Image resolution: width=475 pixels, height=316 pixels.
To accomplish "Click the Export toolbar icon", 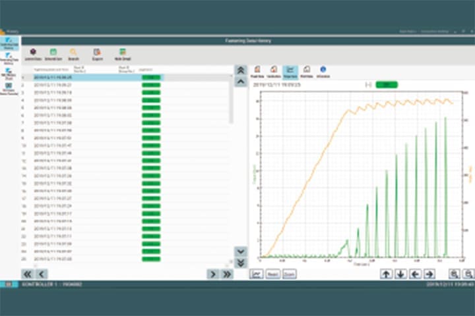I will pyautogui.click(x=97, y=53).
